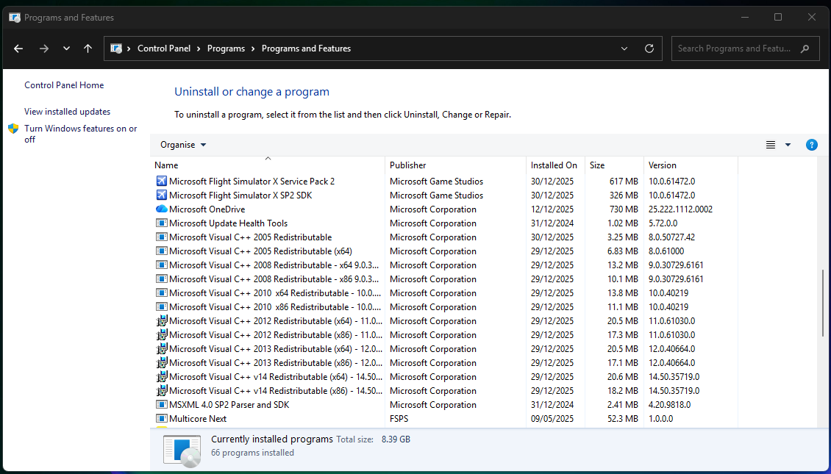Select Microsoft Visual C++ 2005 Redistributable row
The image size is (831, 474).
(444, 237)
